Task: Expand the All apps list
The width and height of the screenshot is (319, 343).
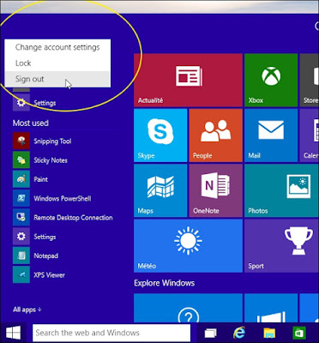Action: (x=27, y=310)
